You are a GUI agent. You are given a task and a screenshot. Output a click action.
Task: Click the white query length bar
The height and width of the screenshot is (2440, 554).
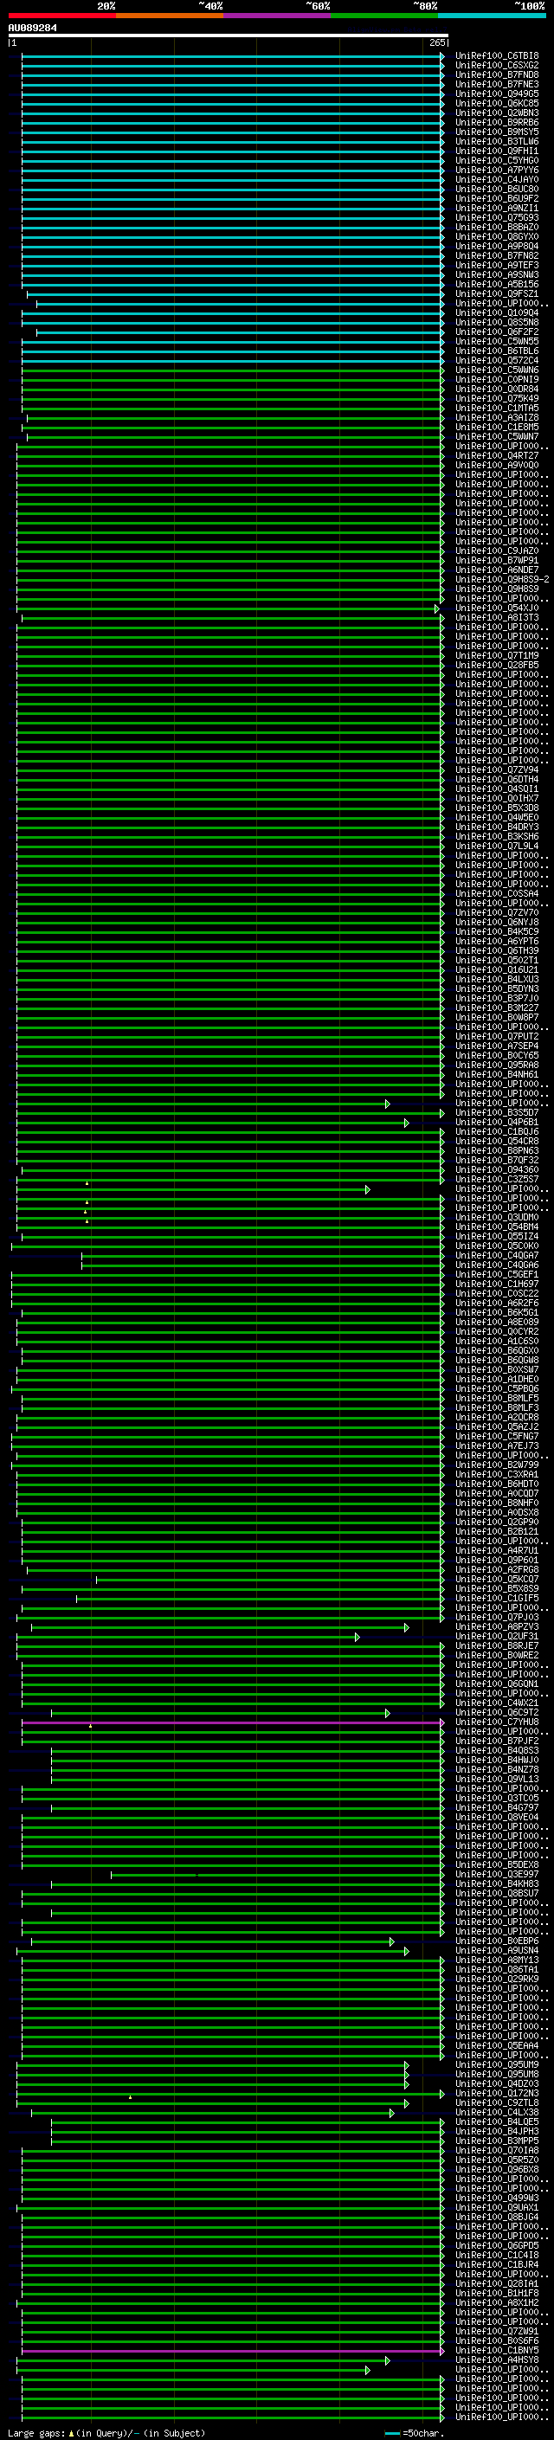tap(229, 35)
